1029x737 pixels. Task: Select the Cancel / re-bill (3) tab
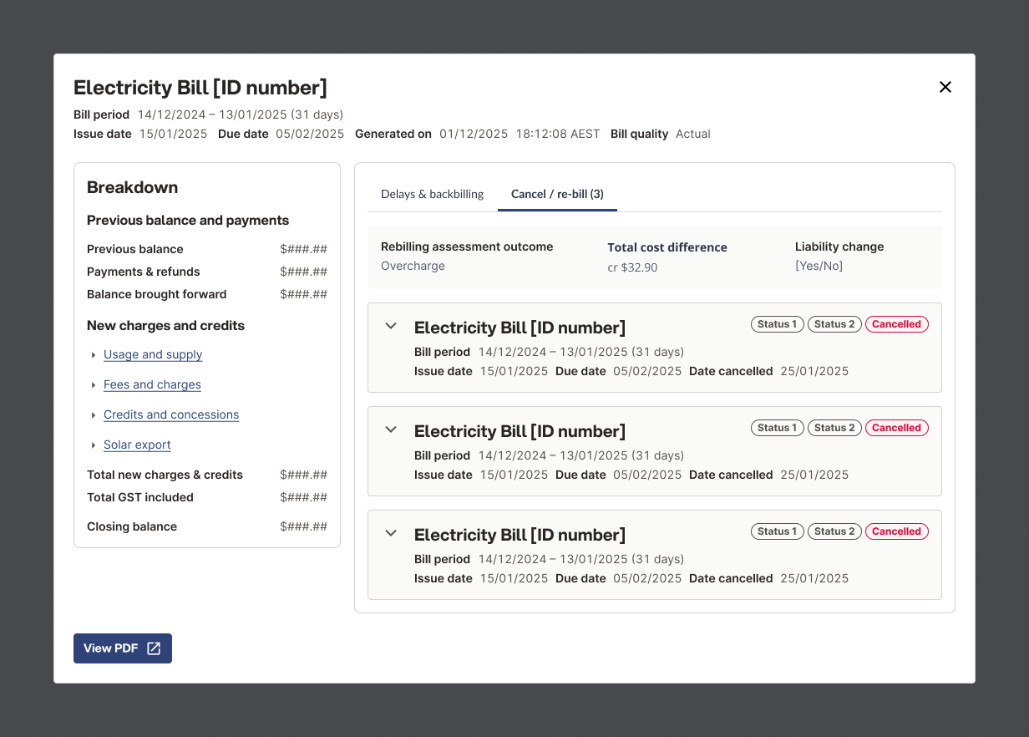click(557, 194)
